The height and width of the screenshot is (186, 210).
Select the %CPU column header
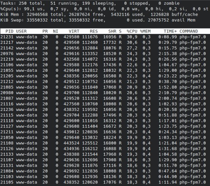(132, 31)
